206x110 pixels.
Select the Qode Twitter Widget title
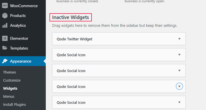74,39
